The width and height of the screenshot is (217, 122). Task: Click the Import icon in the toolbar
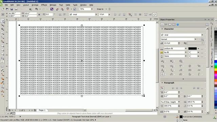(x=57, y=9)
